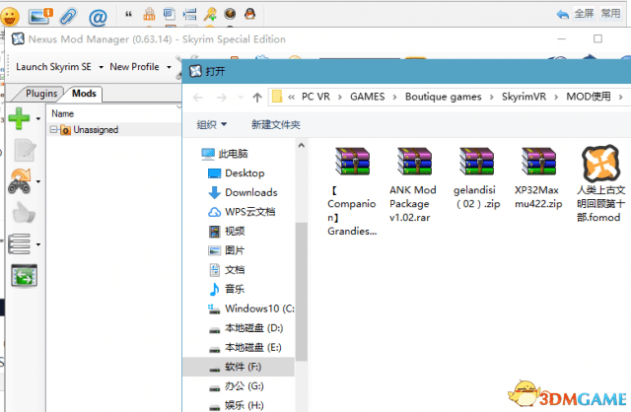The width and height of the screenshot is (631, 412).
Task: Click New Profile button
Action: (x=134, y=67)
